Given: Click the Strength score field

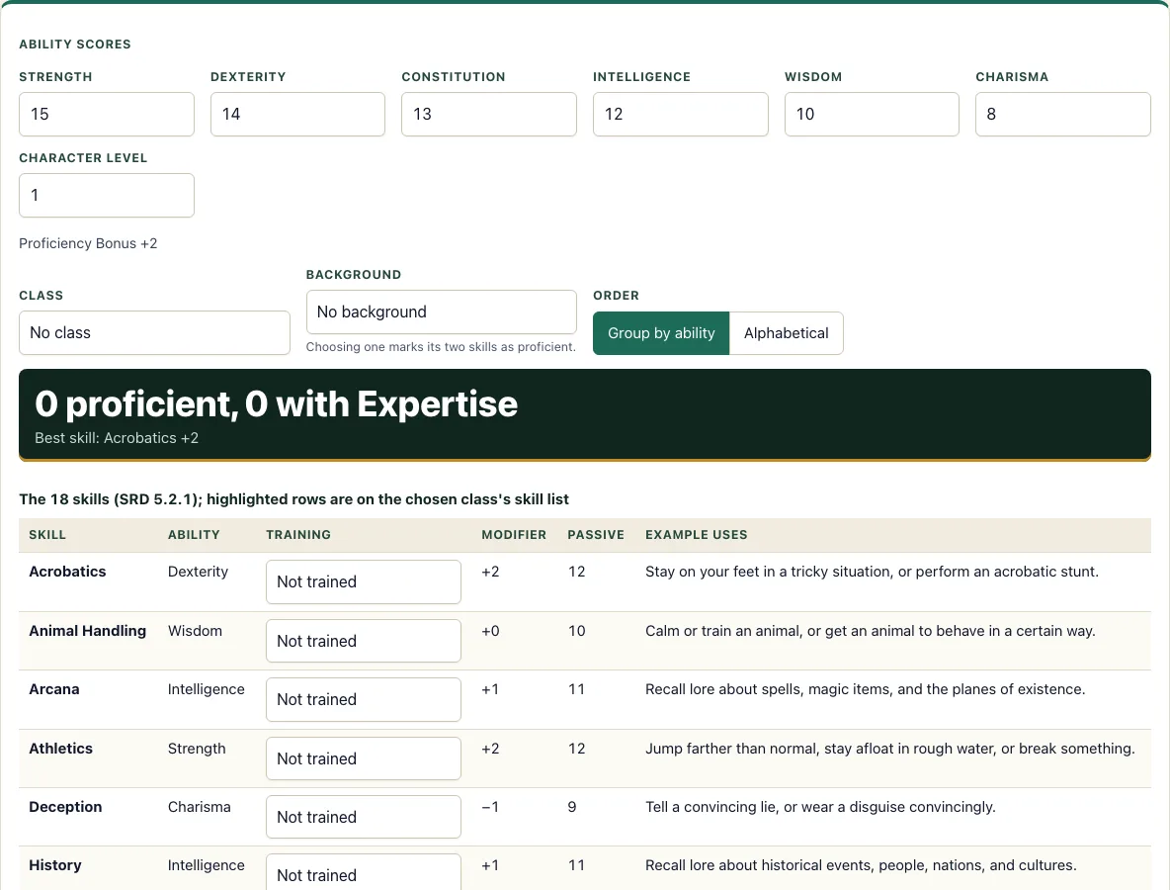Looking at the screenshot, I should (107, 115).
